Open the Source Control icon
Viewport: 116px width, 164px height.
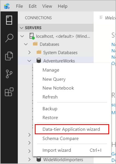click(x=9, y=74)
